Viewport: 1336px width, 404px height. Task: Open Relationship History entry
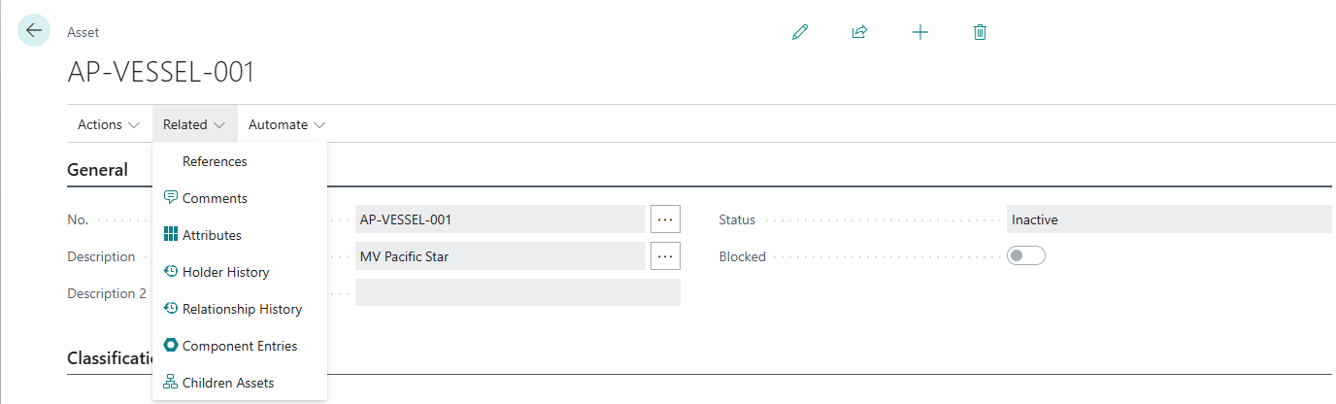(242, 309)
